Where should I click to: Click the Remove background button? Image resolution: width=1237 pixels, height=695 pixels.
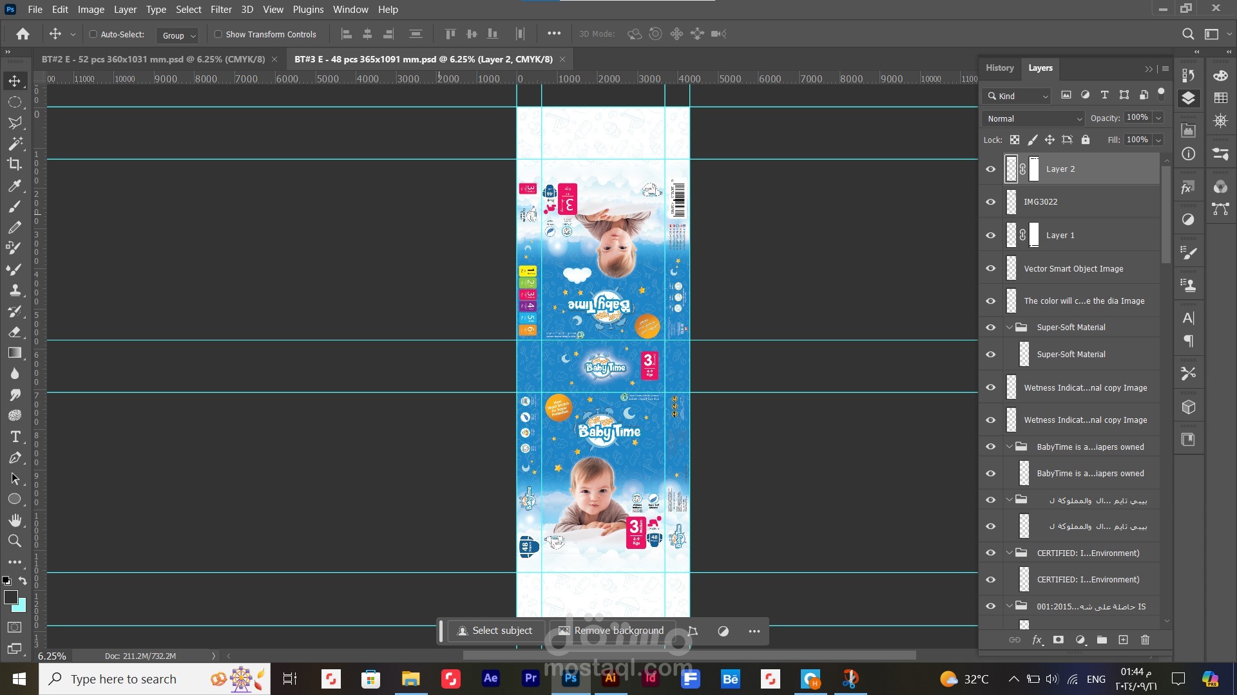(x=611, y=631)
